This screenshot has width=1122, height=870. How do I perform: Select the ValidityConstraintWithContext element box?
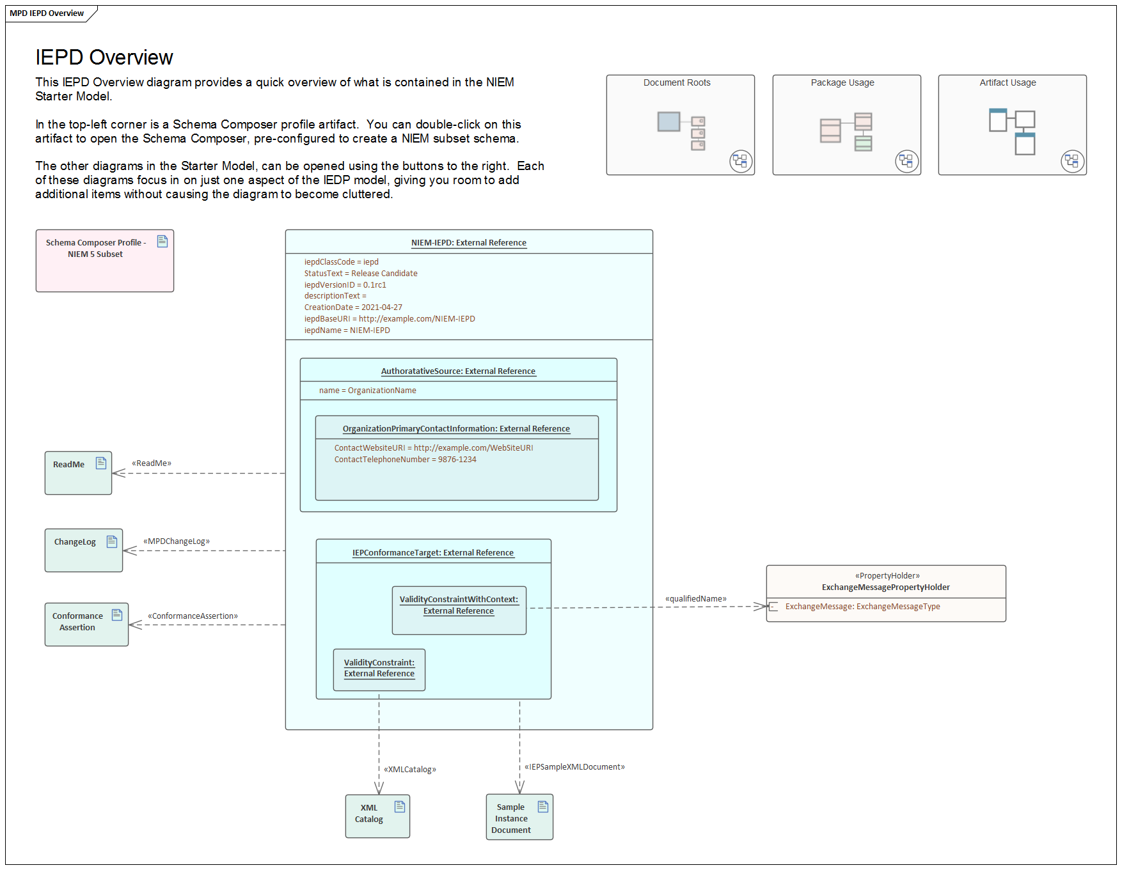click(x=459, y=610)
